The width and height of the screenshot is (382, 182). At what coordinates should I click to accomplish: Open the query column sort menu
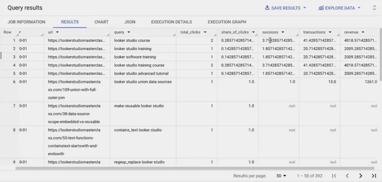[x=129, y=32]
